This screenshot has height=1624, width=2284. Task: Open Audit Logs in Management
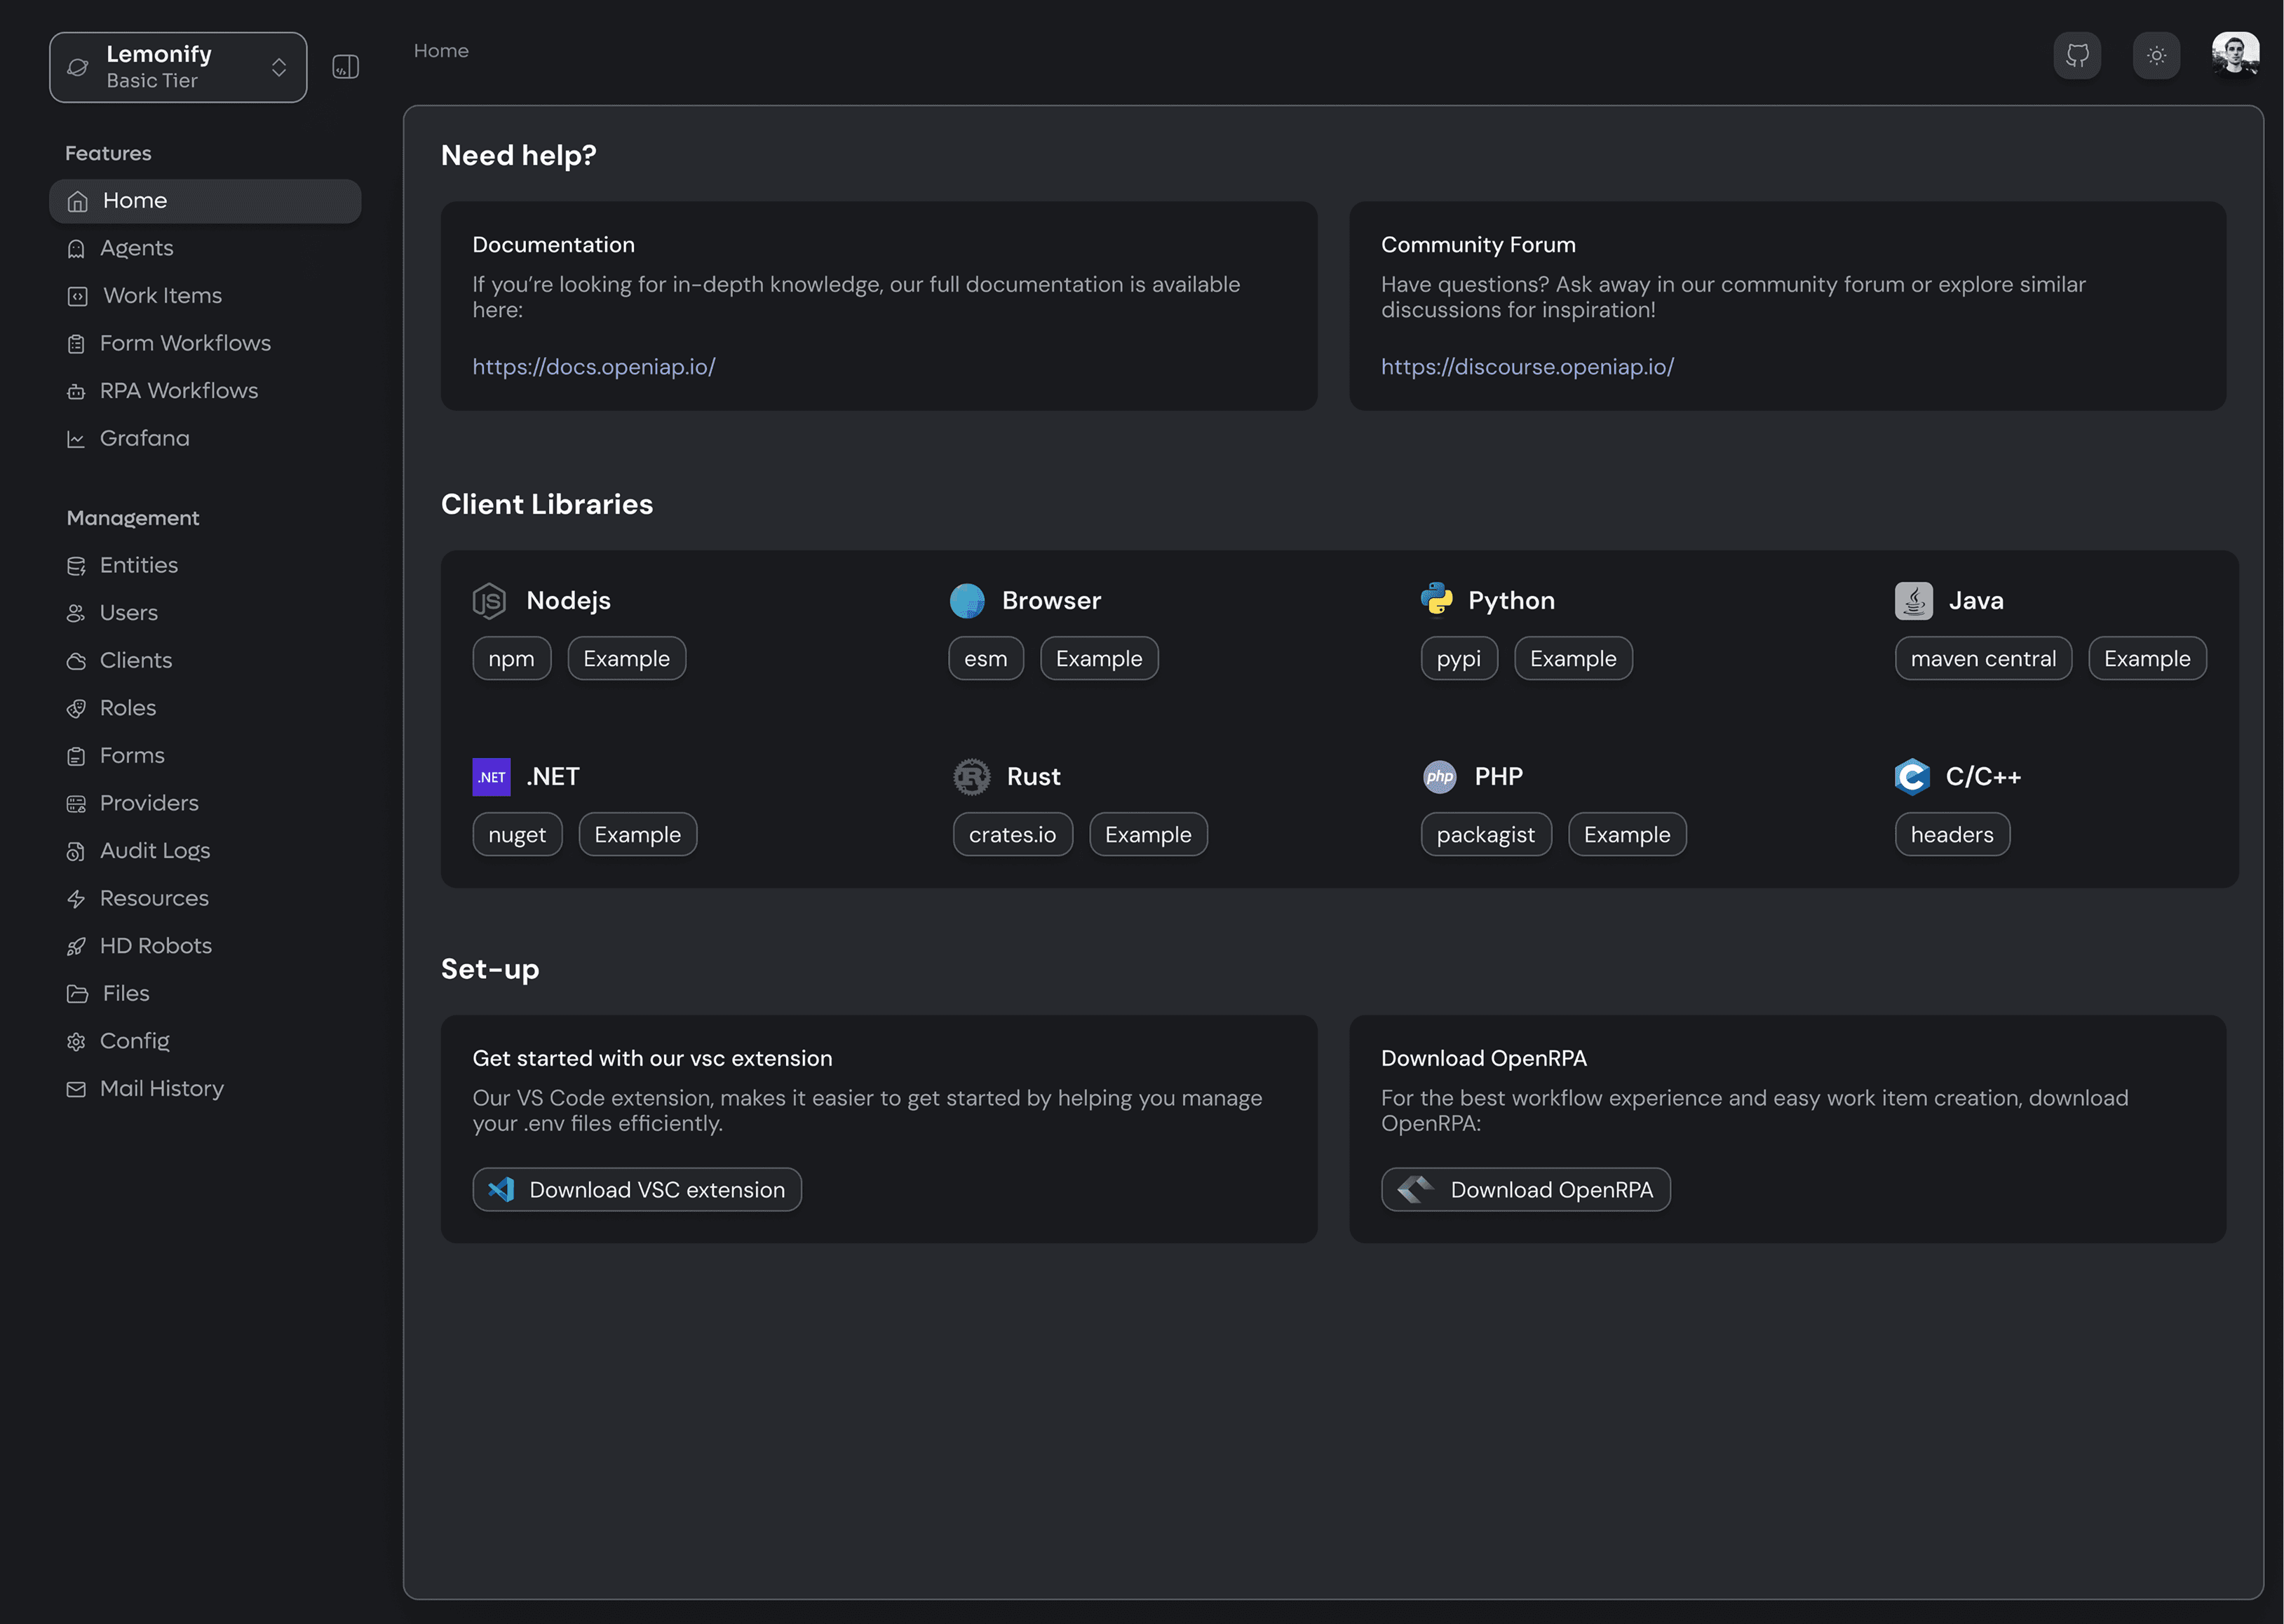pyautogui.click(x=154, y=851)
